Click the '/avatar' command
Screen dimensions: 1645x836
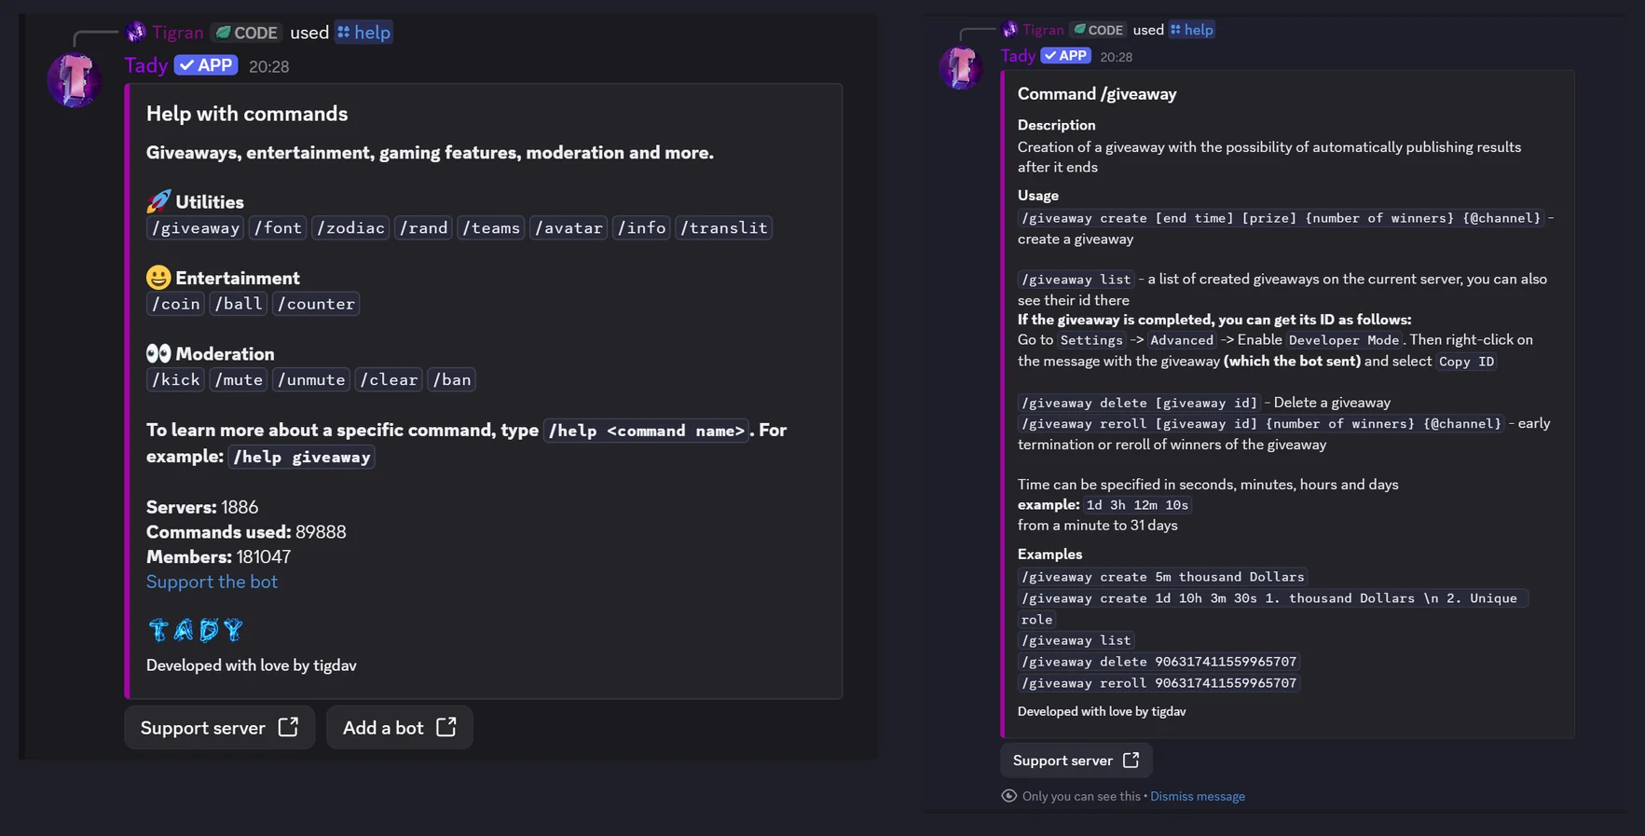(x=569, y=227)
